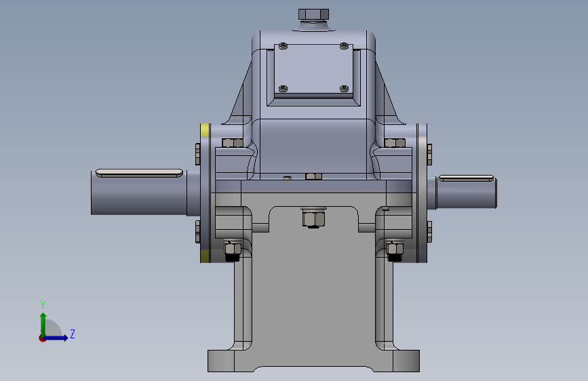Image resolution: width=588 pixels, height=381 pixels.
Task: Select the bottom-right screw of the inspection cover
Action: tap(344, 89)
